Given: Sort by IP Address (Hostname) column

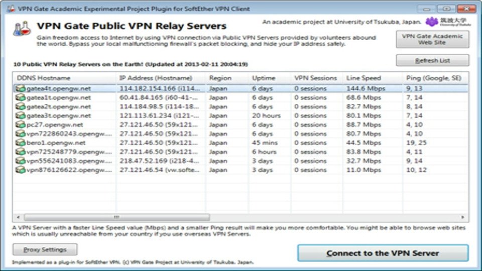Looking at the screenshot, I should 161,78.
